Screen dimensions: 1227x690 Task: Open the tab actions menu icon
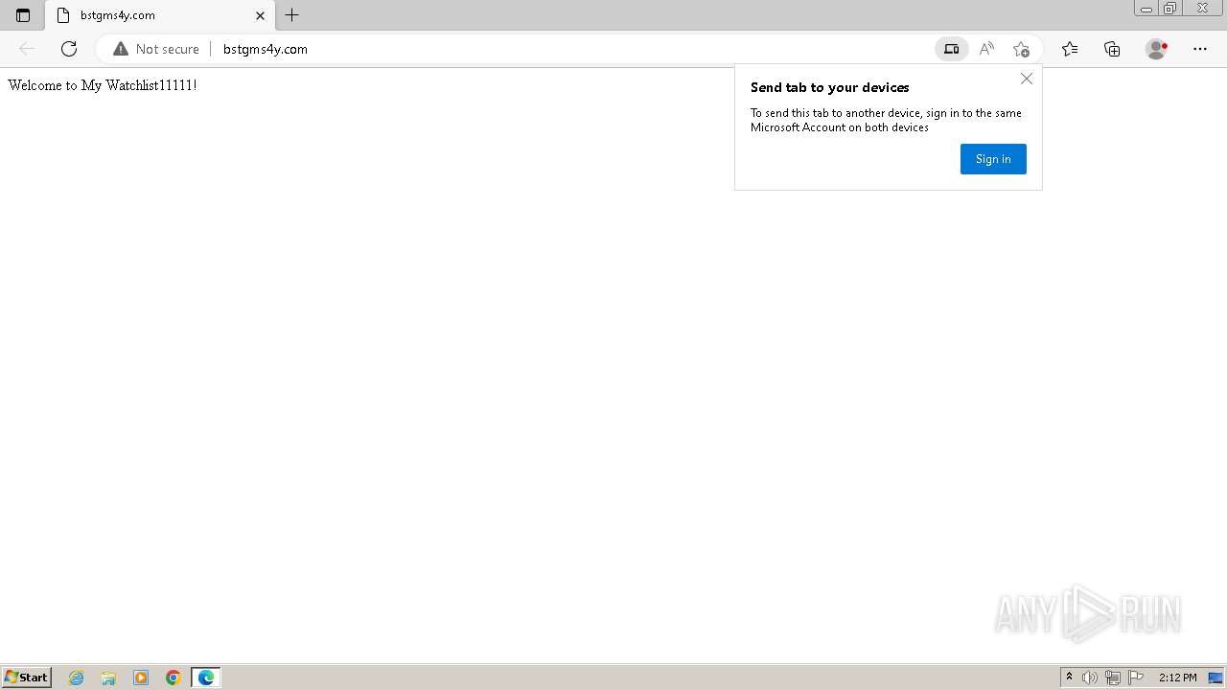(23, 15)
